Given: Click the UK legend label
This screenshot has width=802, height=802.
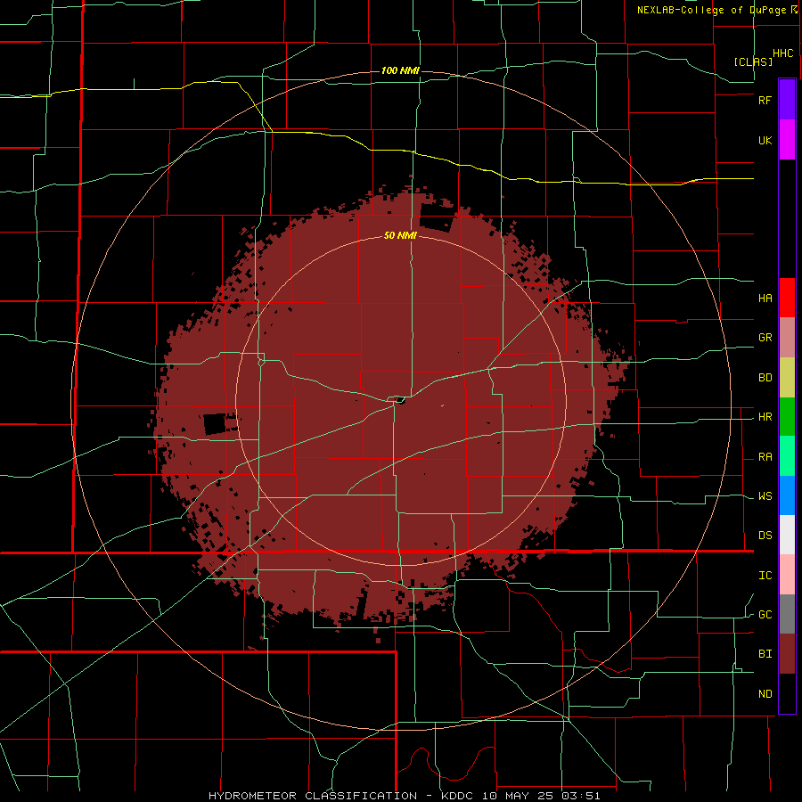Looking at the screenshot, I should (x=765, y=140).
